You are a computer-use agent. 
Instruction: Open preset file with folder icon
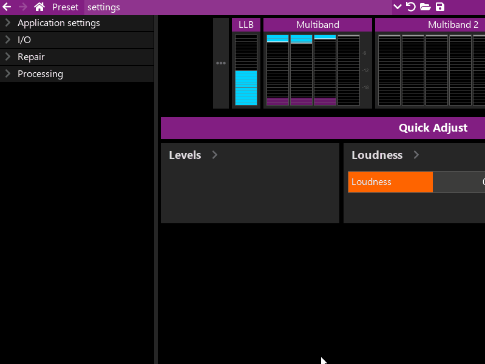pos(425,7)
